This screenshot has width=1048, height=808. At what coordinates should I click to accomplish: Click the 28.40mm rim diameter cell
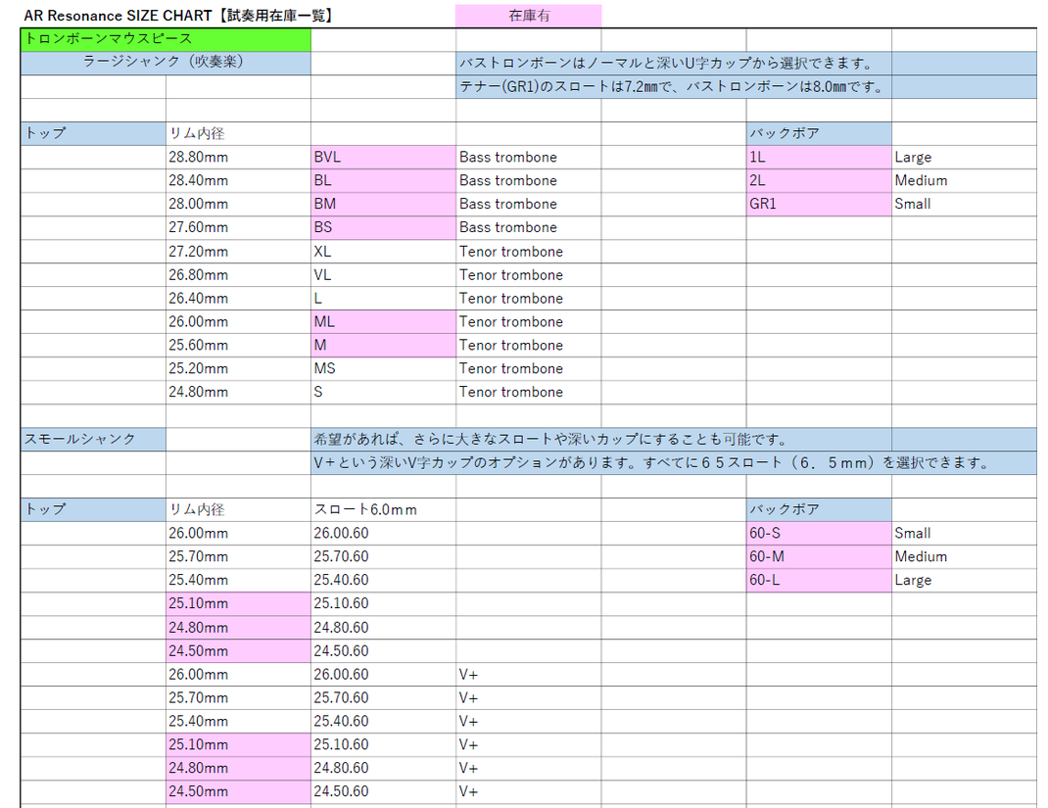(238, 180)
